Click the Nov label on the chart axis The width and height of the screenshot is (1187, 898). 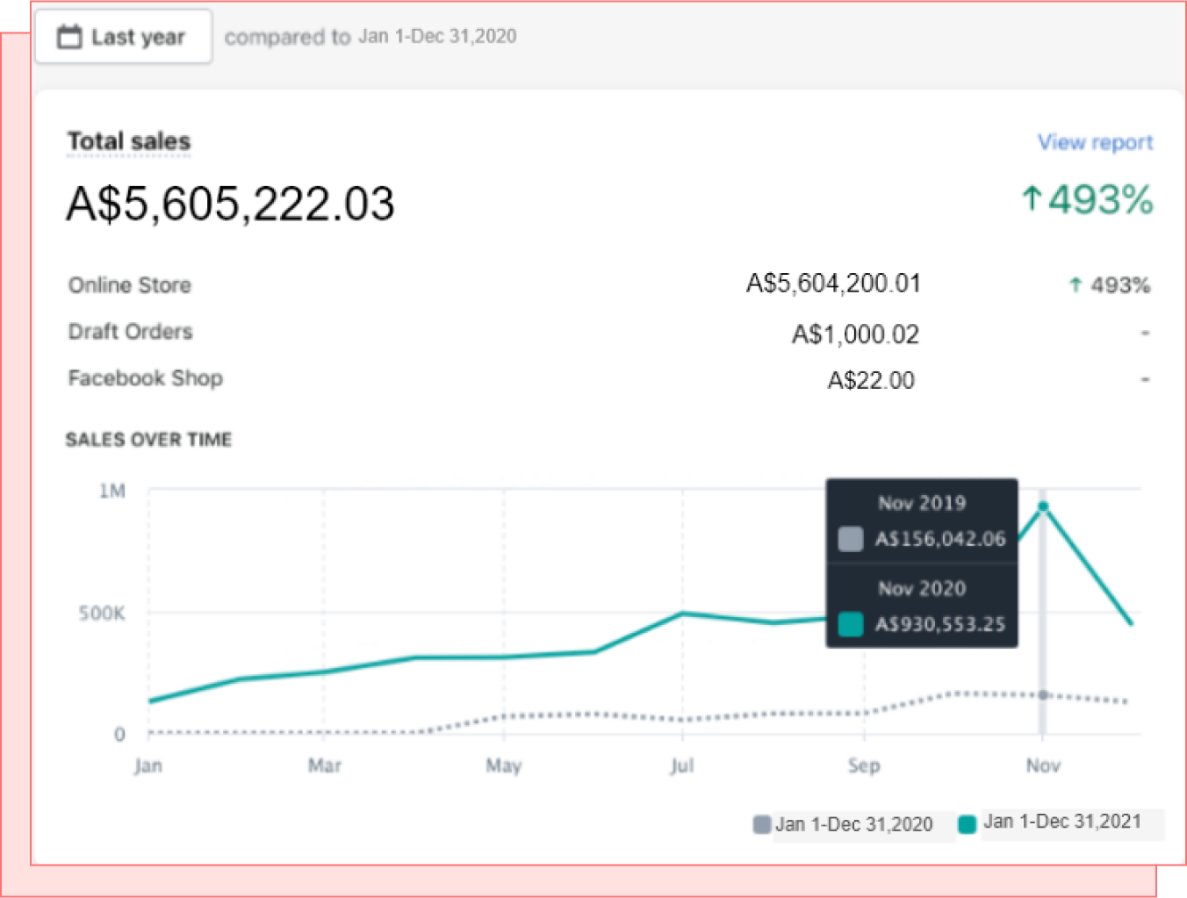1043,766
